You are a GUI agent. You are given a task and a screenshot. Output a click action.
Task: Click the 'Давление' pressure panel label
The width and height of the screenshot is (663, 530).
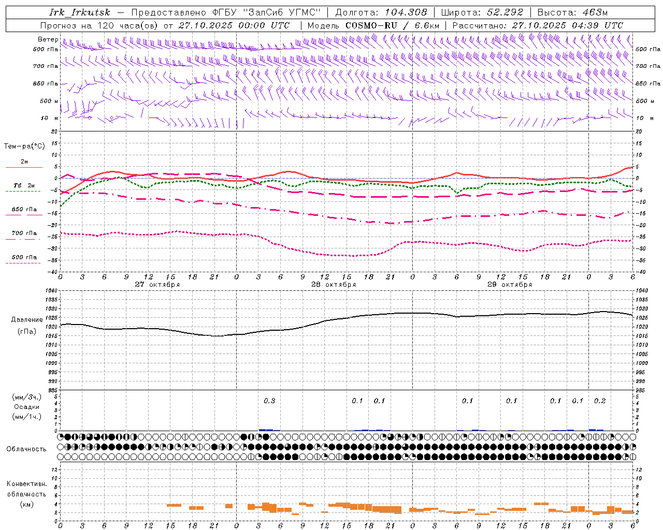pyautogui.click(x=27, y=320)
